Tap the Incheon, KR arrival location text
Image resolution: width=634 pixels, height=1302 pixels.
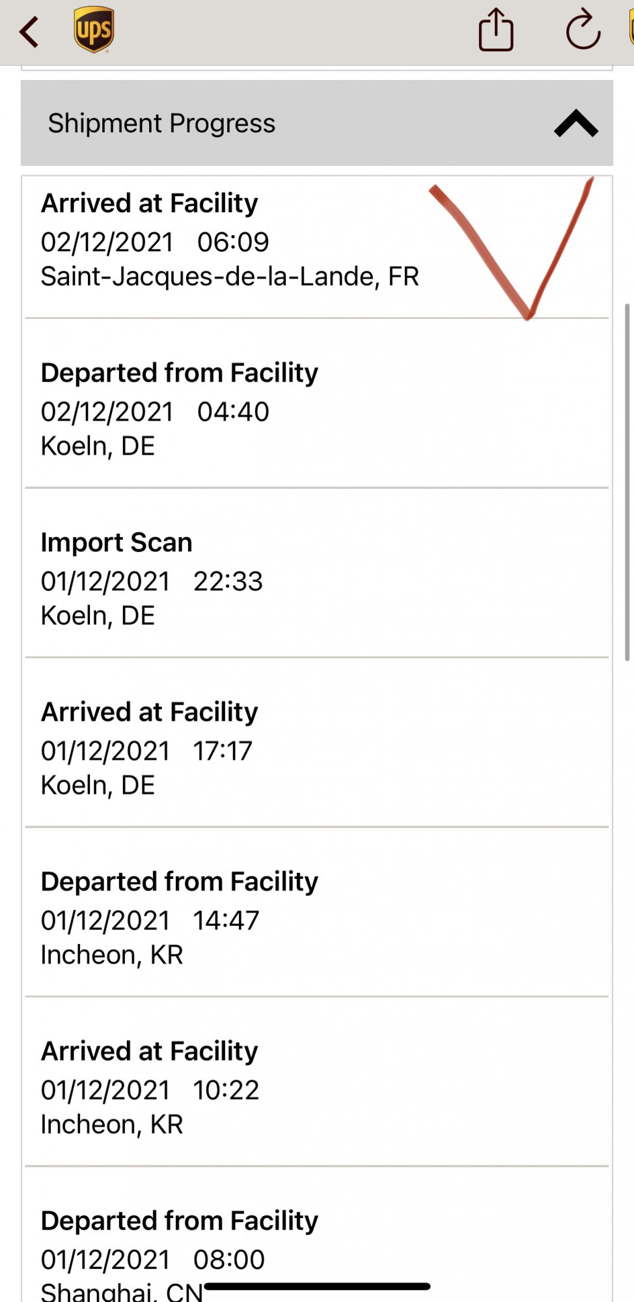pyautogui.click(x=112, y=1125)
